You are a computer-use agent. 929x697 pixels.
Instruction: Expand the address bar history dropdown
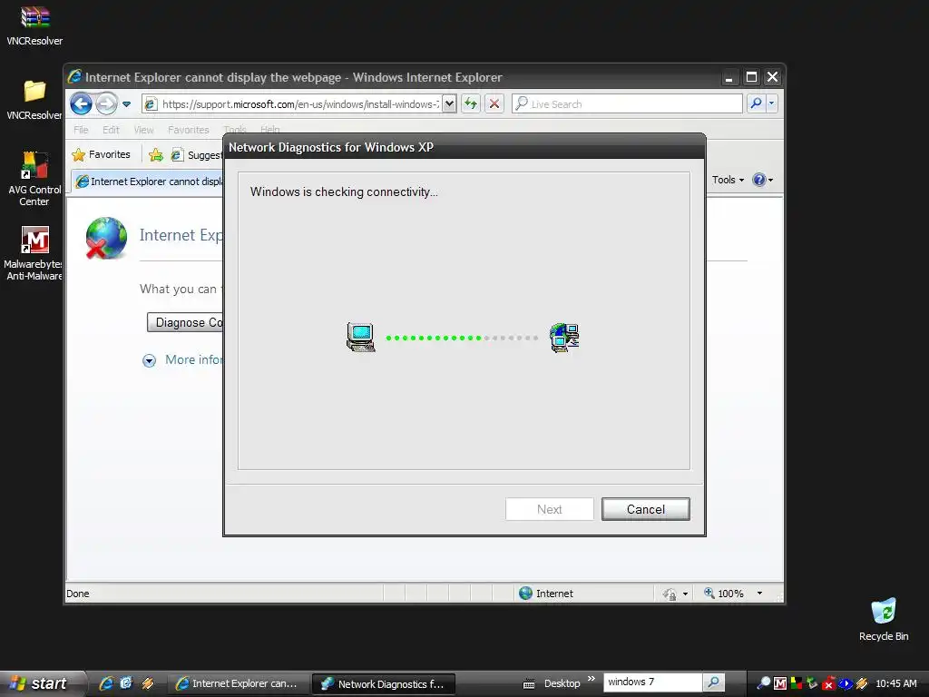450,104
